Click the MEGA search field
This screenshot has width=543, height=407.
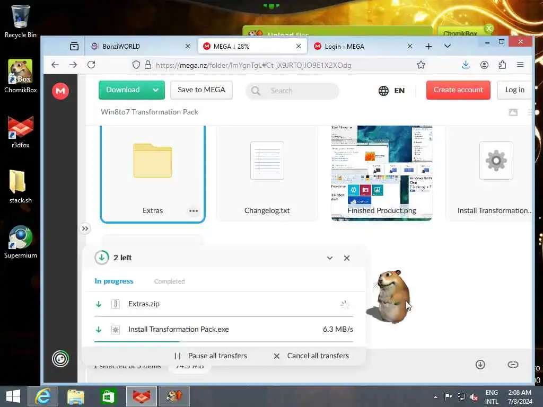click(x=293, y=91)
